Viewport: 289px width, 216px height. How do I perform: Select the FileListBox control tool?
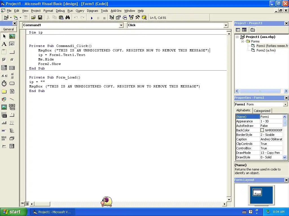point(12,91)
